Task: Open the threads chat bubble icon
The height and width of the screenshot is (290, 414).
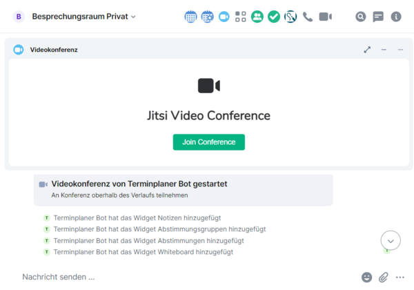Action: pyautogui.click(x=378, y=17)
